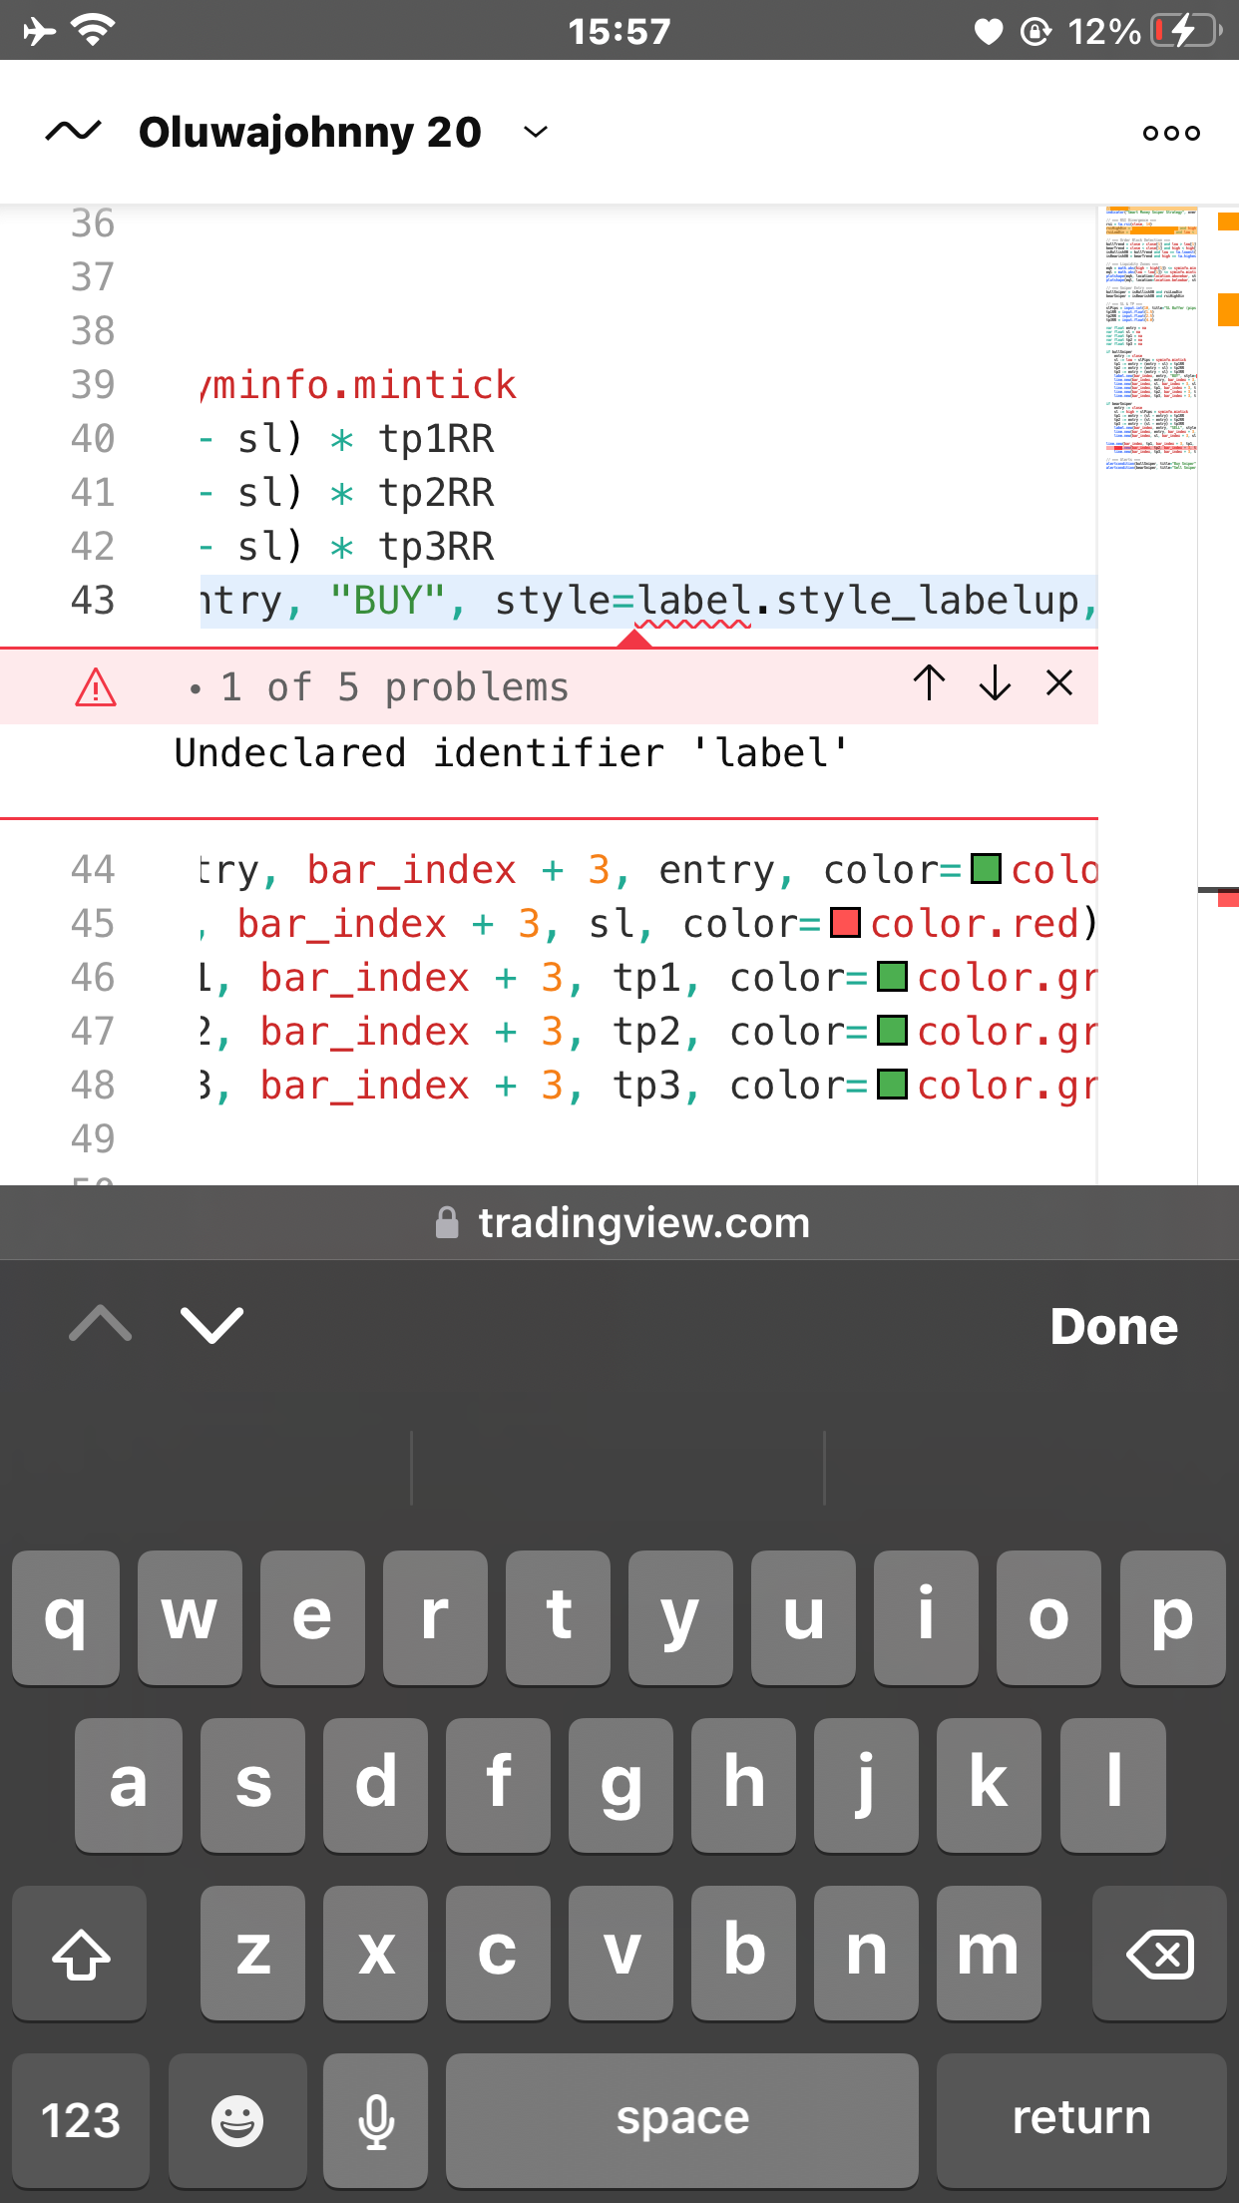Expand the Oluwajohnny 20 script dropdown

coord(536,132)
